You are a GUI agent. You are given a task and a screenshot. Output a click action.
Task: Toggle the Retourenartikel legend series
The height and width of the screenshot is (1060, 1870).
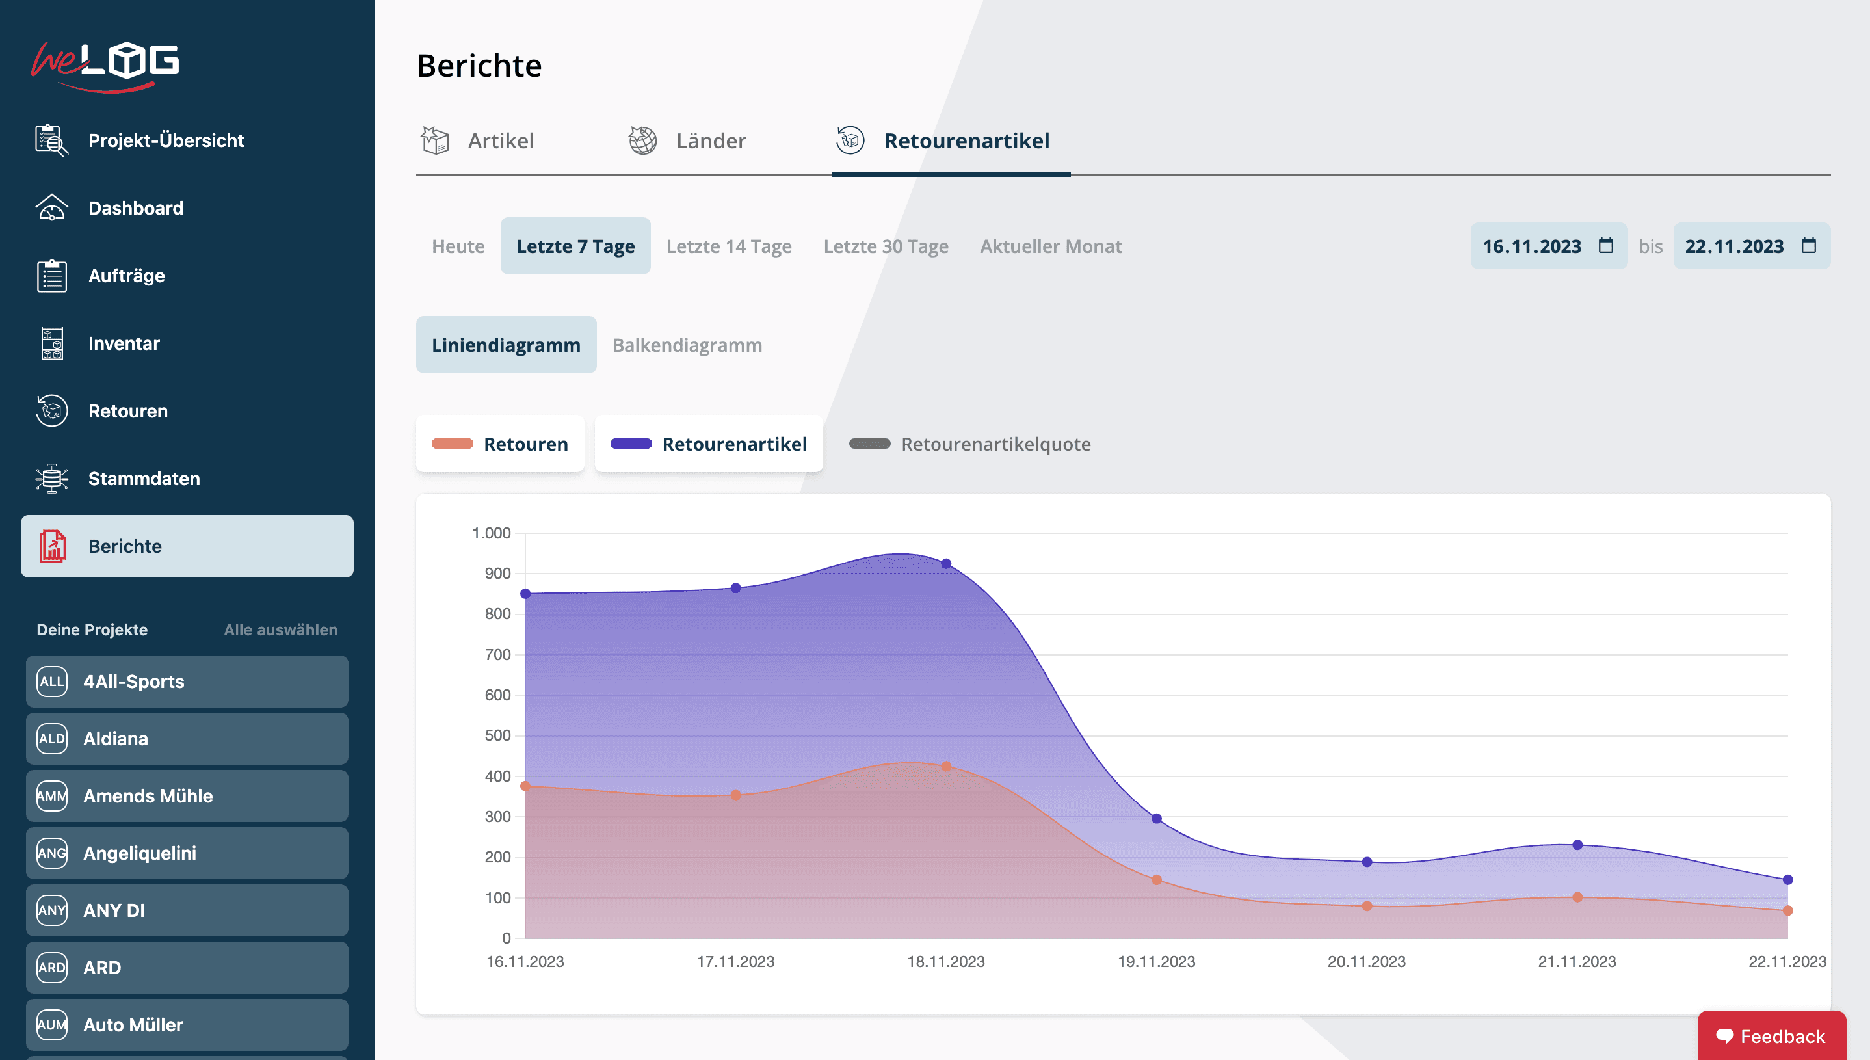(x=708, y=444)
